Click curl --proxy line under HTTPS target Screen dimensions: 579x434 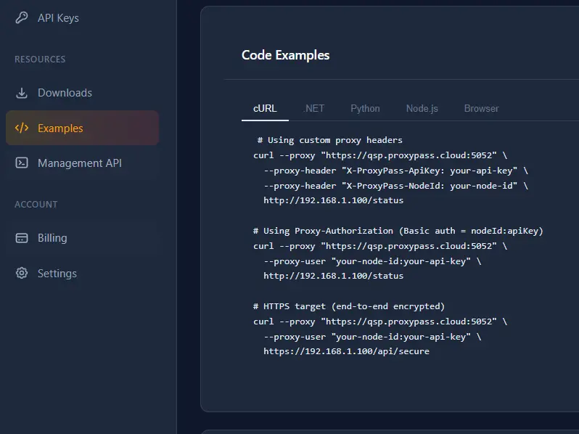pyautogui.click(x=380, y=322)
